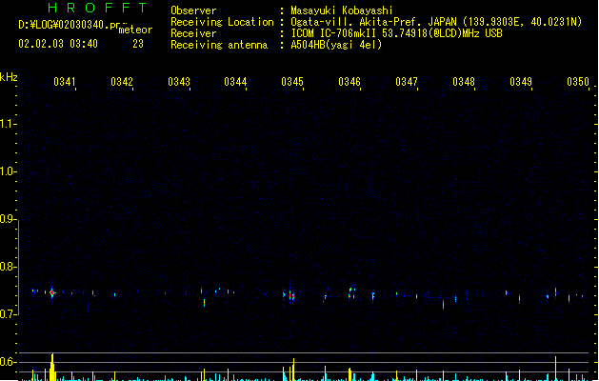Click the 'Receiving Location' label

(222, 22)
